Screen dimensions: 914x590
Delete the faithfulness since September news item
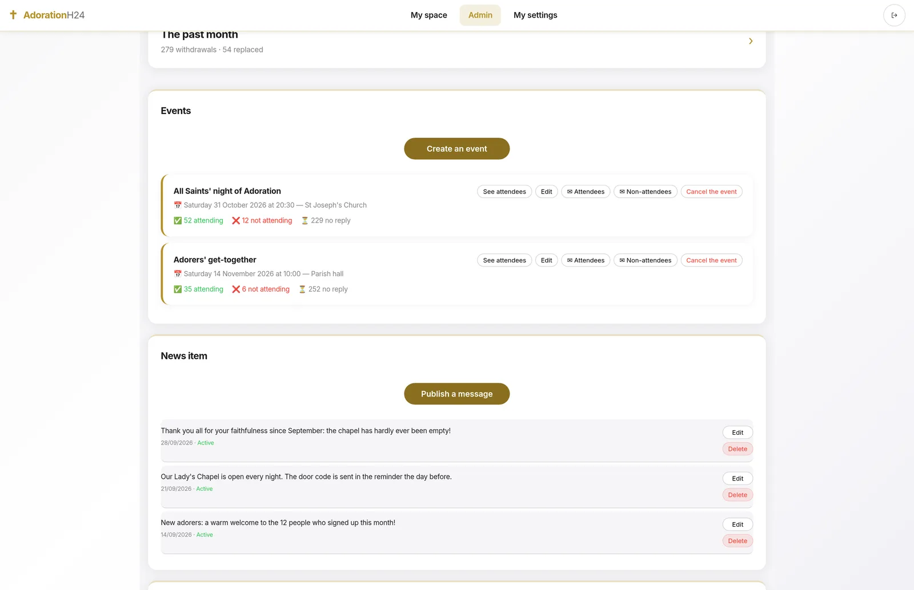click(737, 449)
